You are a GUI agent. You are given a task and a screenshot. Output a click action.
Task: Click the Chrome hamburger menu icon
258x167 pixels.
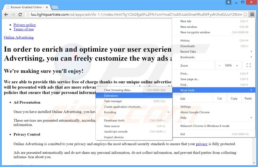click(x=252, y=14)
